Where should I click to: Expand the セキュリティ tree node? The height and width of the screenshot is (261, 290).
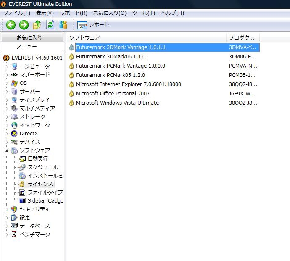(7, 209)
